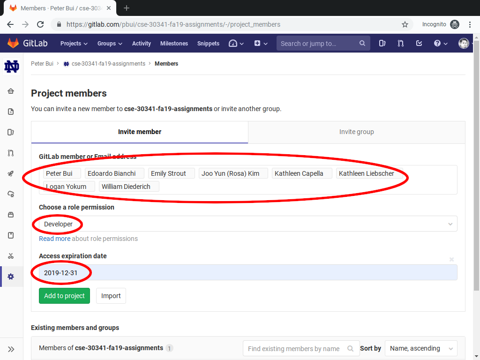480x360 pixels.
Task: Open Activity in top navigation
Action: (x=142, y=44)
